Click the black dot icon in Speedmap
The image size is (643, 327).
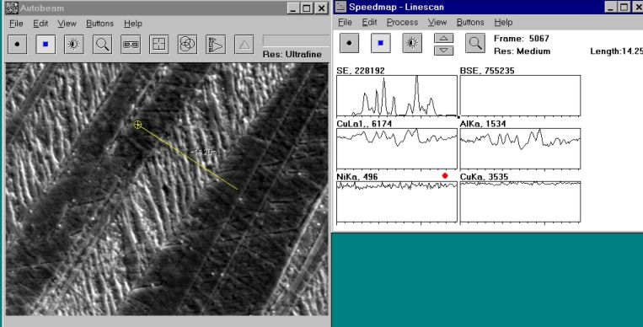(349, 43)
